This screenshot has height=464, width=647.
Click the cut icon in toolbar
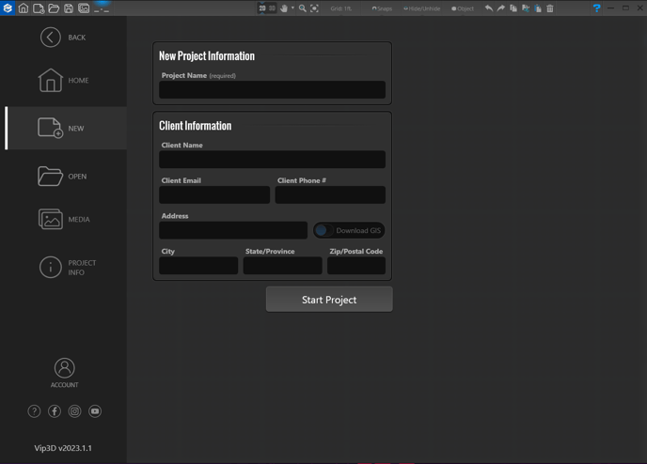tap(526, 8)
